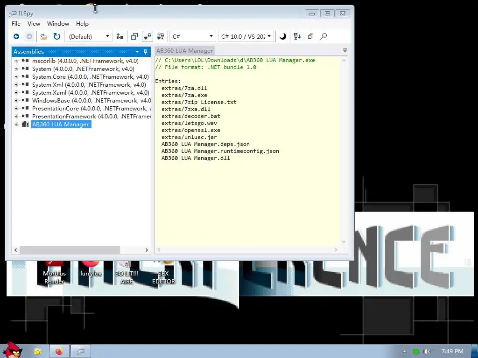Open the Assemblies panel options arrow

[137, 52]
